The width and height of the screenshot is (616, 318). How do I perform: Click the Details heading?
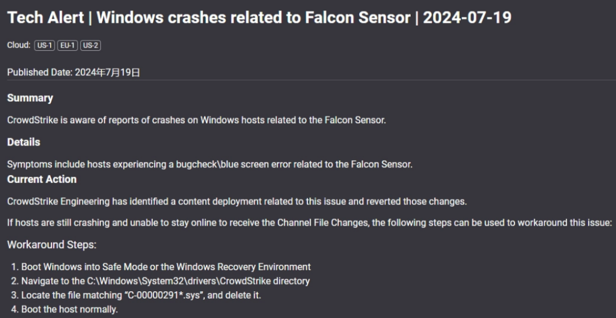pos(23,142)
